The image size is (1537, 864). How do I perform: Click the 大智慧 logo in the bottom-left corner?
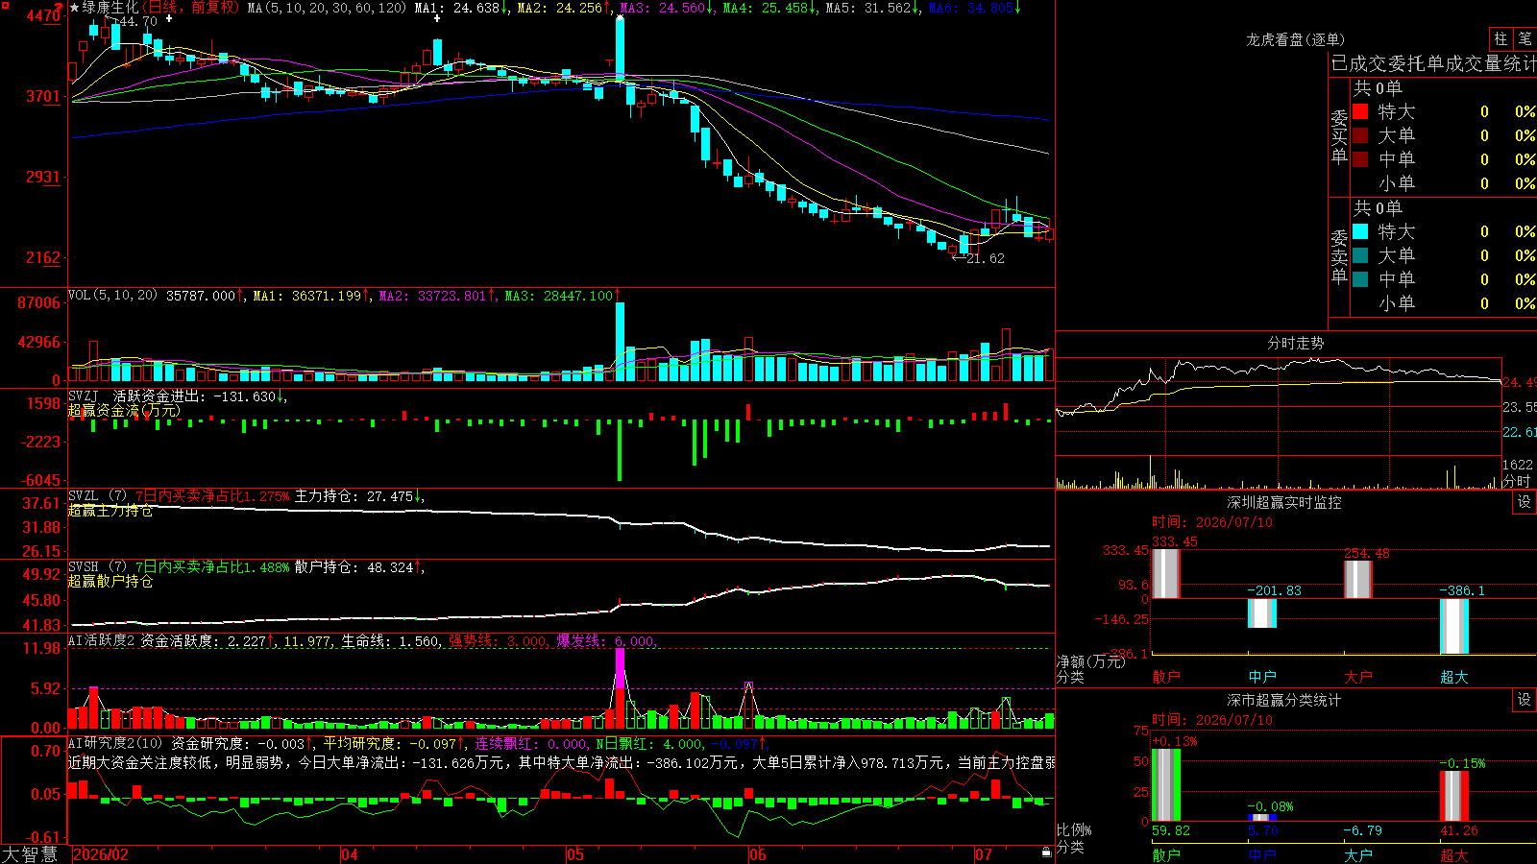30,854
